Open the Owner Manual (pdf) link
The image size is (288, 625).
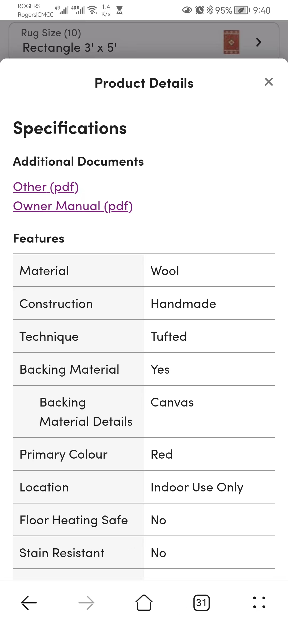73,206
